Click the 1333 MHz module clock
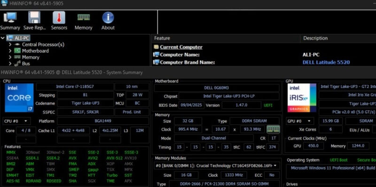The width and height of the screenshot is (376, 187). pyautogui.click(x=234, y=175)
